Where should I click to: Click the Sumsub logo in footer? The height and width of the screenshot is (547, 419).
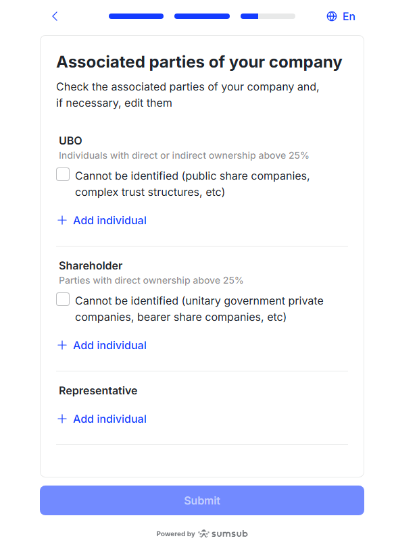[x=223, y=533]
